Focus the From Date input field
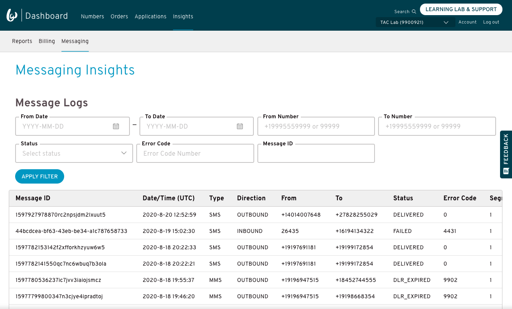Viewport: 512px width, 309px height. coord(73,126)
